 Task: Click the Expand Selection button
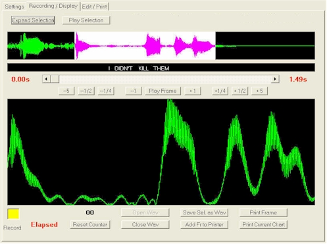(33, 20)
